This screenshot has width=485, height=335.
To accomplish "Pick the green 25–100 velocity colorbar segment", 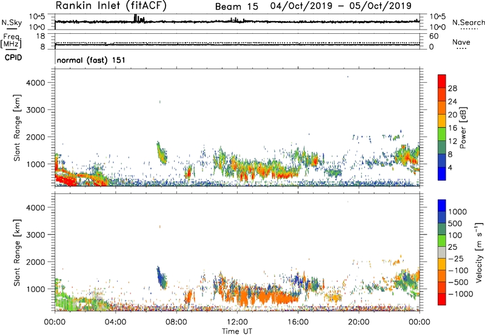I will pyautogui.click(x=442, y=241).
